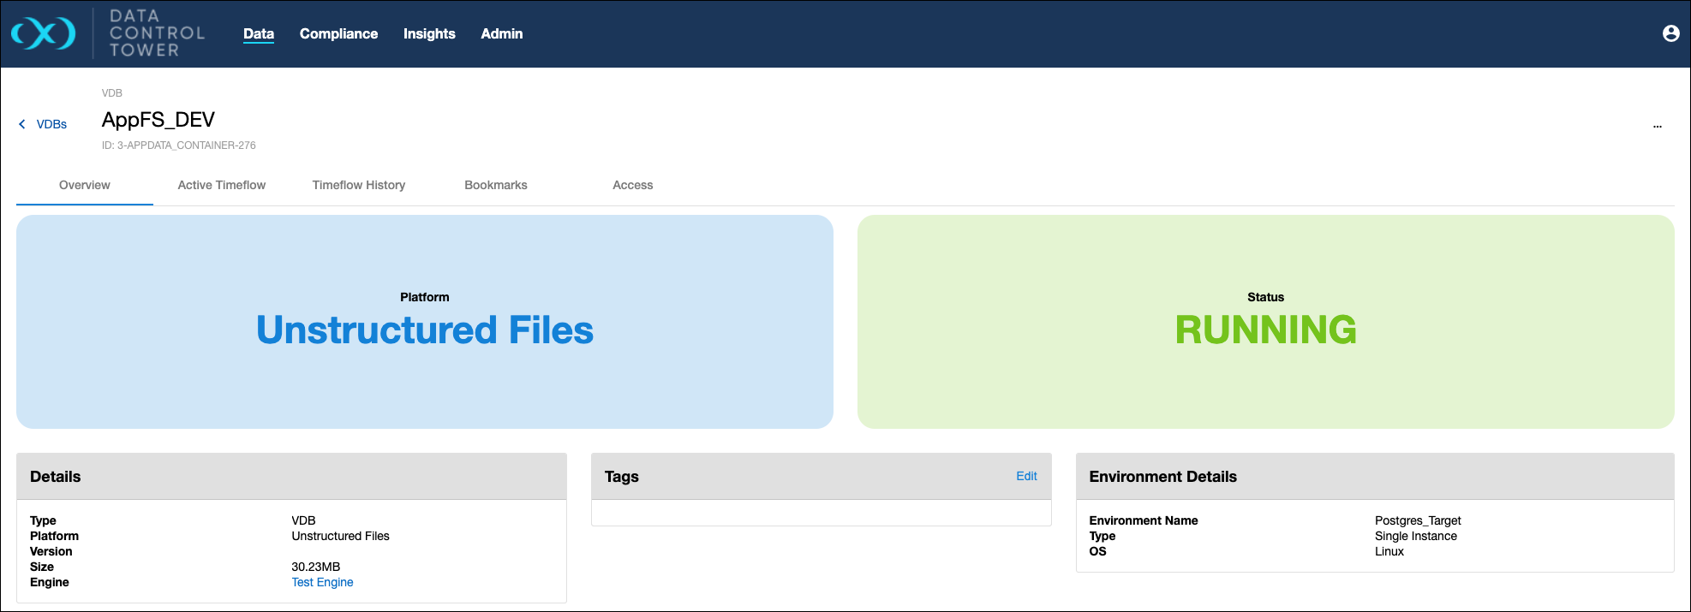This screenshot has height=612, width=1691.
Task: Click the Postgres_Target environment name
Action: tap(1418, 520)
